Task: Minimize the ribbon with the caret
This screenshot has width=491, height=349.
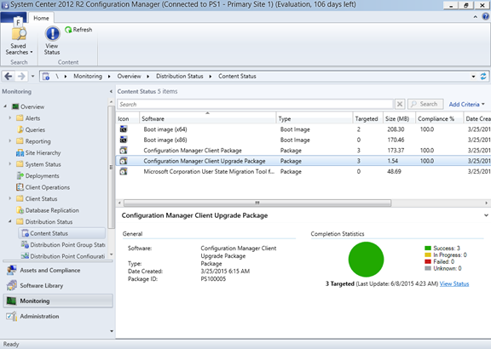Action: (x=476, y=17)
